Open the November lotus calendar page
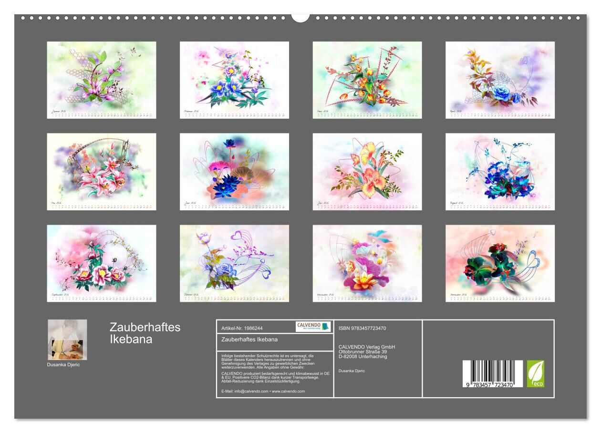The image size is (601, 433). (x=367, y=263)
